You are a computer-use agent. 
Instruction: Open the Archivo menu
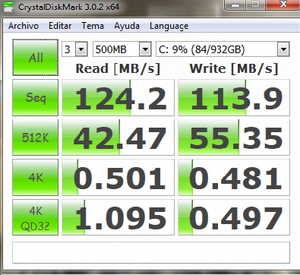tap(24, 26)
